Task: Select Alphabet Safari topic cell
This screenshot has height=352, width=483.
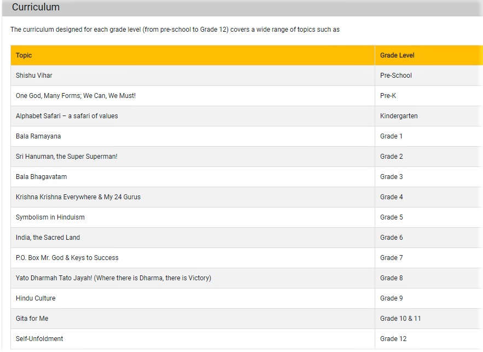Action: 193,116
